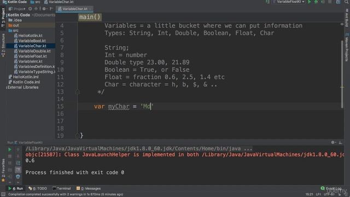
Task: Open Maven Projects side panel
Action: point(347,47)
